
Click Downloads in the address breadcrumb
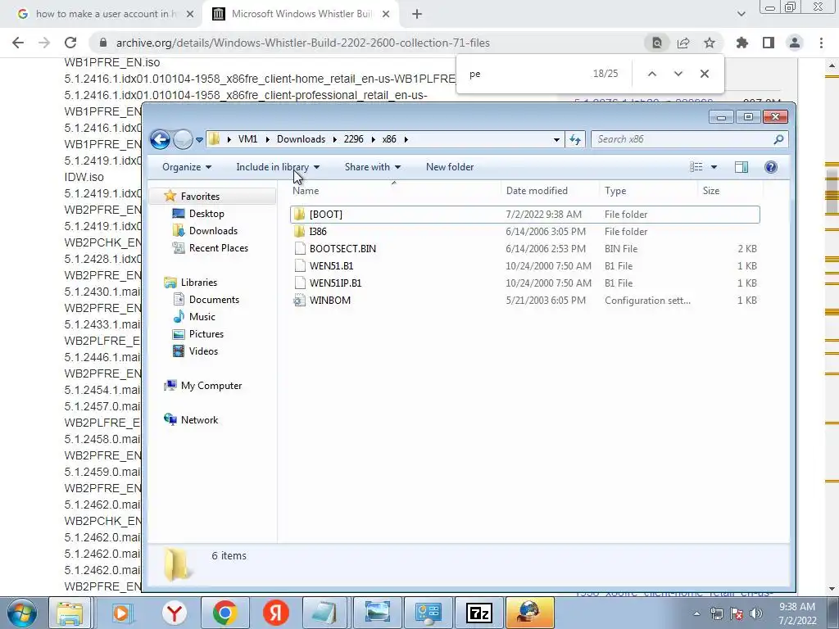(x=301, y=139)
